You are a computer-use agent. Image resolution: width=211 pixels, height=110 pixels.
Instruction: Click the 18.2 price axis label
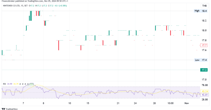pos(204,21)
